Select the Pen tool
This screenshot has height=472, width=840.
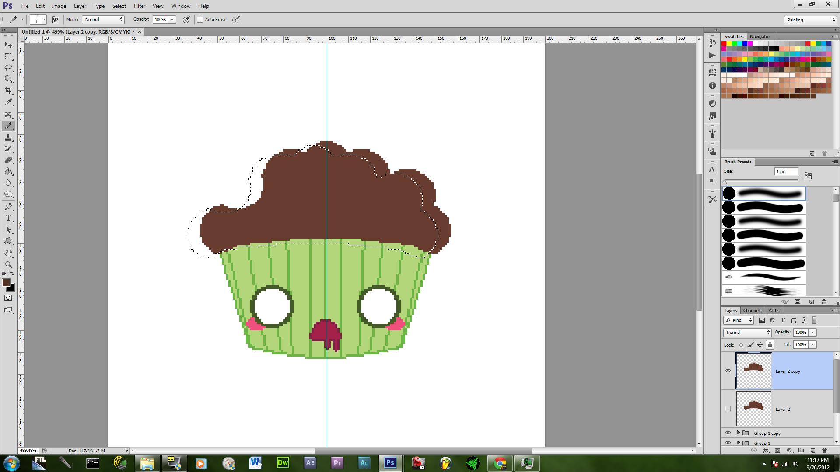(8, 207)
